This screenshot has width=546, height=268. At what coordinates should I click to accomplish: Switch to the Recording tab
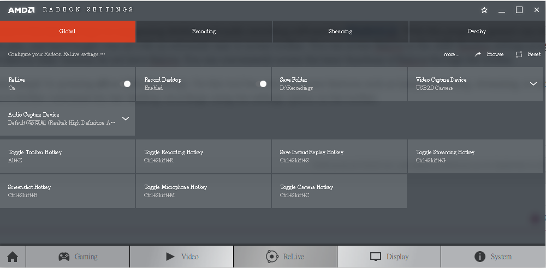pyautogui.click(x=204, y=31)
